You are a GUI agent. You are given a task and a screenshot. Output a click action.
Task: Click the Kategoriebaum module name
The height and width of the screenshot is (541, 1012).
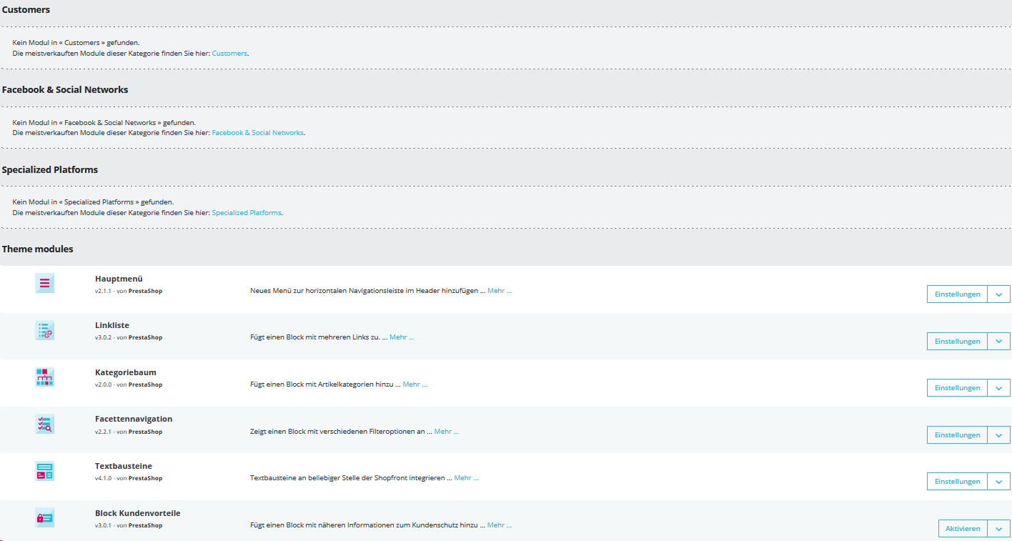(x=126, y=372)
